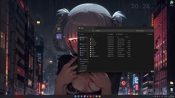This screenshot has width=175, height=98.
Task: Click the Cut scissors icon in Explorer toolbar
Action: pyautogui.click(x=87, y=34)
